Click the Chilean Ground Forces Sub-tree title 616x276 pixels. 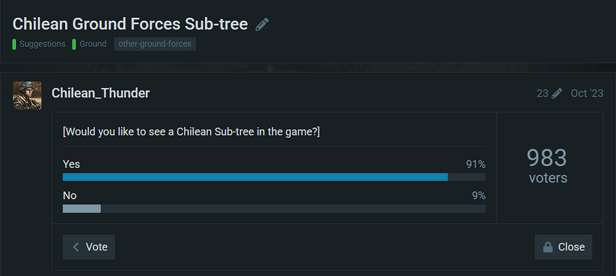(130, 24)
